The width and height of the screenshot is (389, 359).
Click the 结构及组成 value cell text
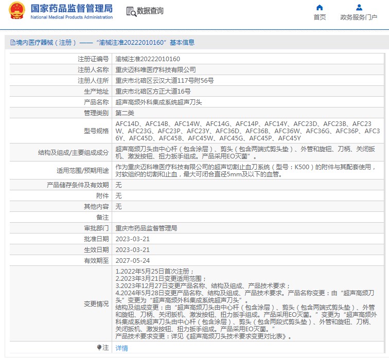click(x=245, y=152)
